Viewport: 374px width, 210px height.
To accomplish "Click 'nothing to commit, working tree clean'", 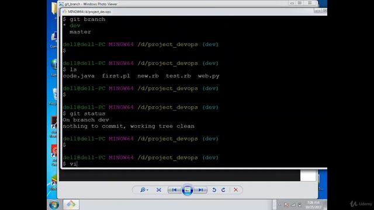I will coord(129,126).
